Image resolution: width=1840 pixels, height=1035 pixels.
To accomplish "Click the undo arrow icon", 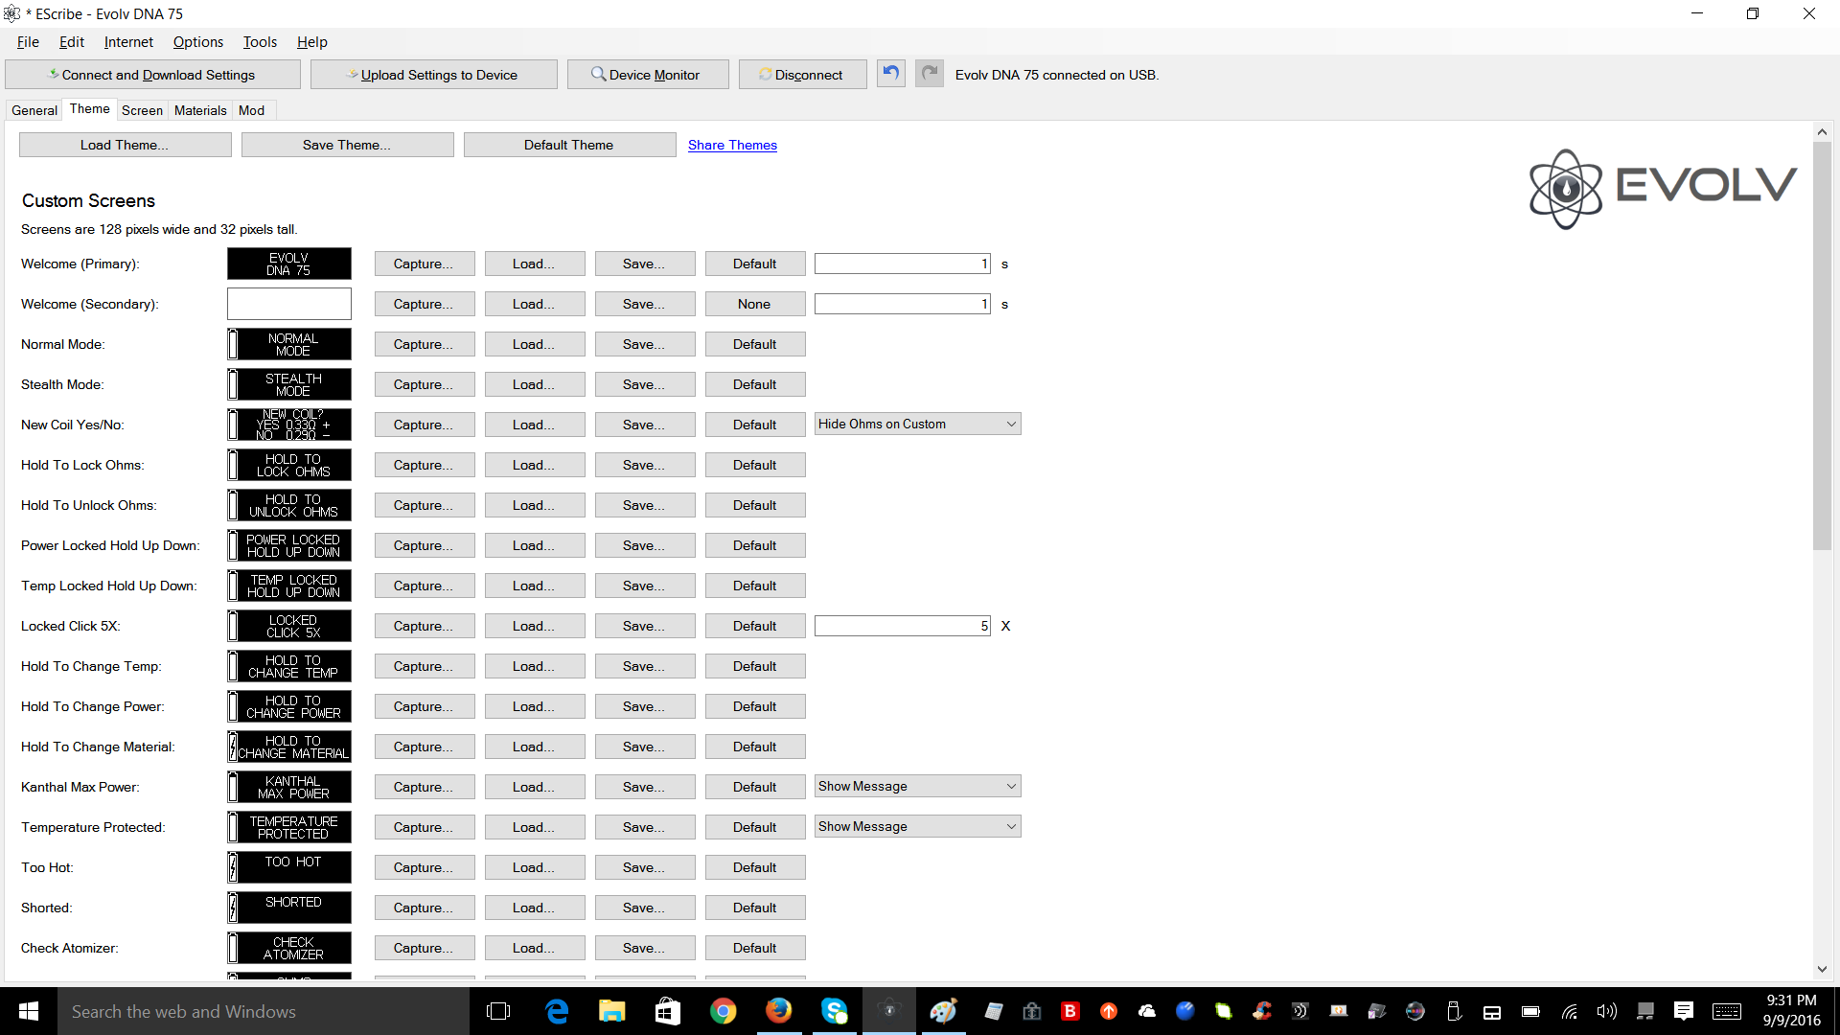I will [x=890, y=74].
